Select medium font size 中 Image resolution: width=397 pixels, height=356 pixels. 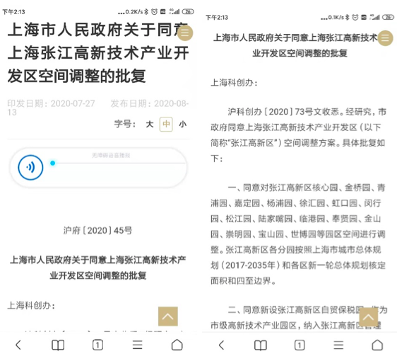coord(166,125)
